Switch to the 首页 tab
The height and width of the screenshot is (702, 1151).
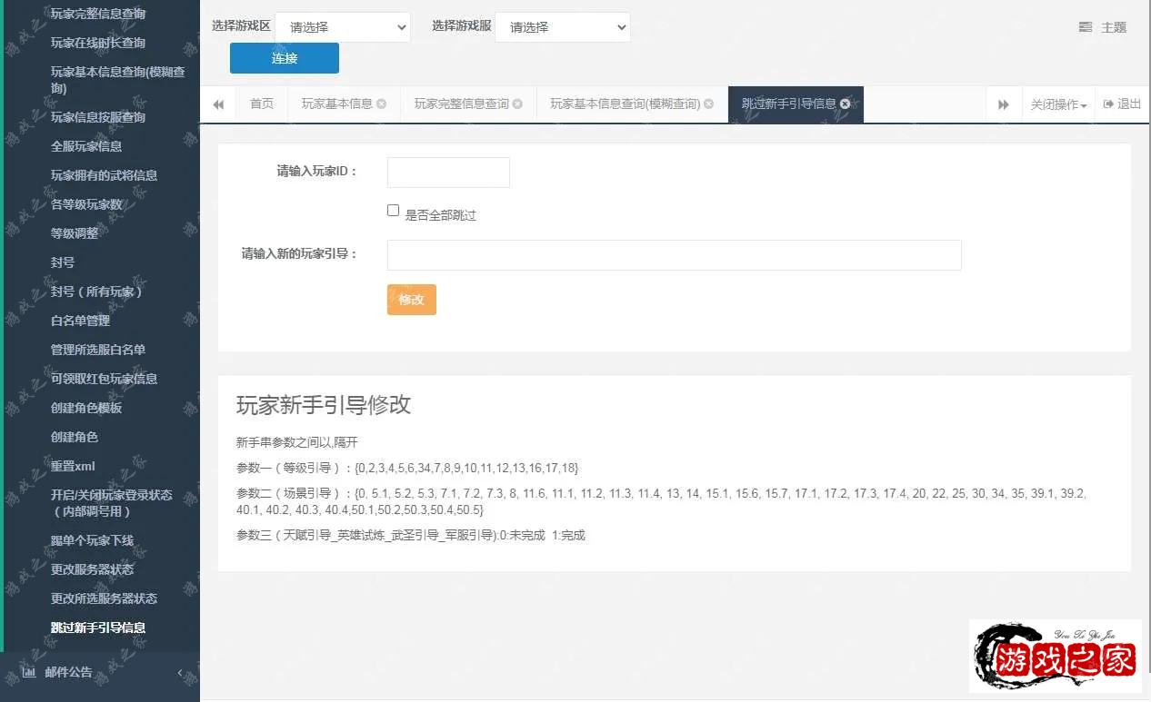click(x=261, y=104)
